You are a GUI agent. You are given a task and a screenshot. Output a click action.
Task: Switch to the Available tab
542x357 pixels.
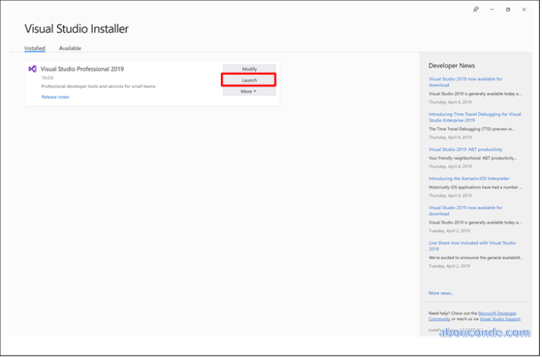point(70,49)
